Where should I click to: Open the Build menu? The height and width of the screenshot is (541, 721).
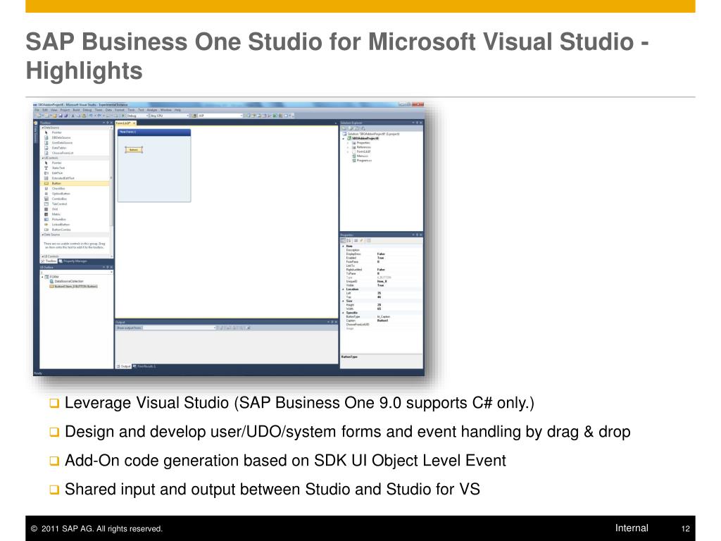[x=76, y=110]
